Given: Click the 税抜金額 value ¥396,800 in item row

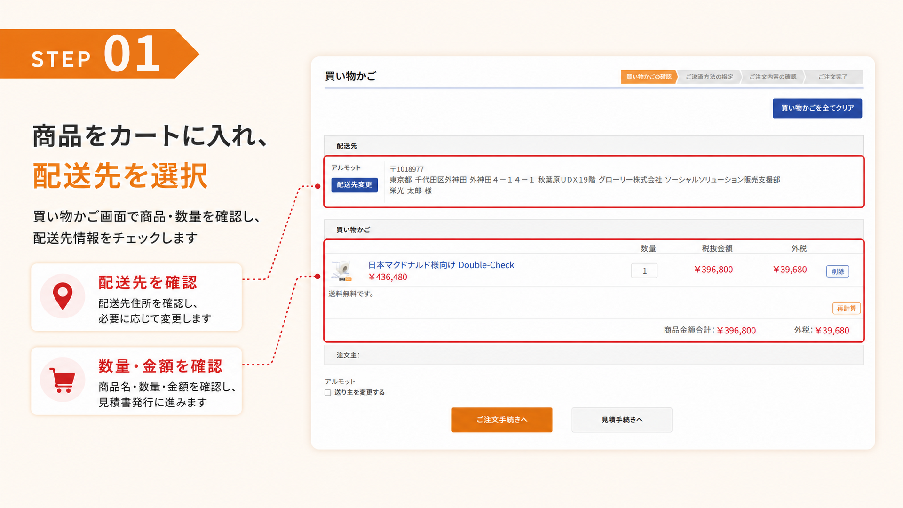Looking at the screenshot, I should tap(713, 270).
